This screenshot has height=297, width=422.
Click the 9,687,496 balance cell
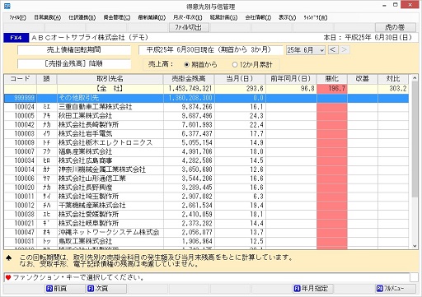click(x=189, y=116)
